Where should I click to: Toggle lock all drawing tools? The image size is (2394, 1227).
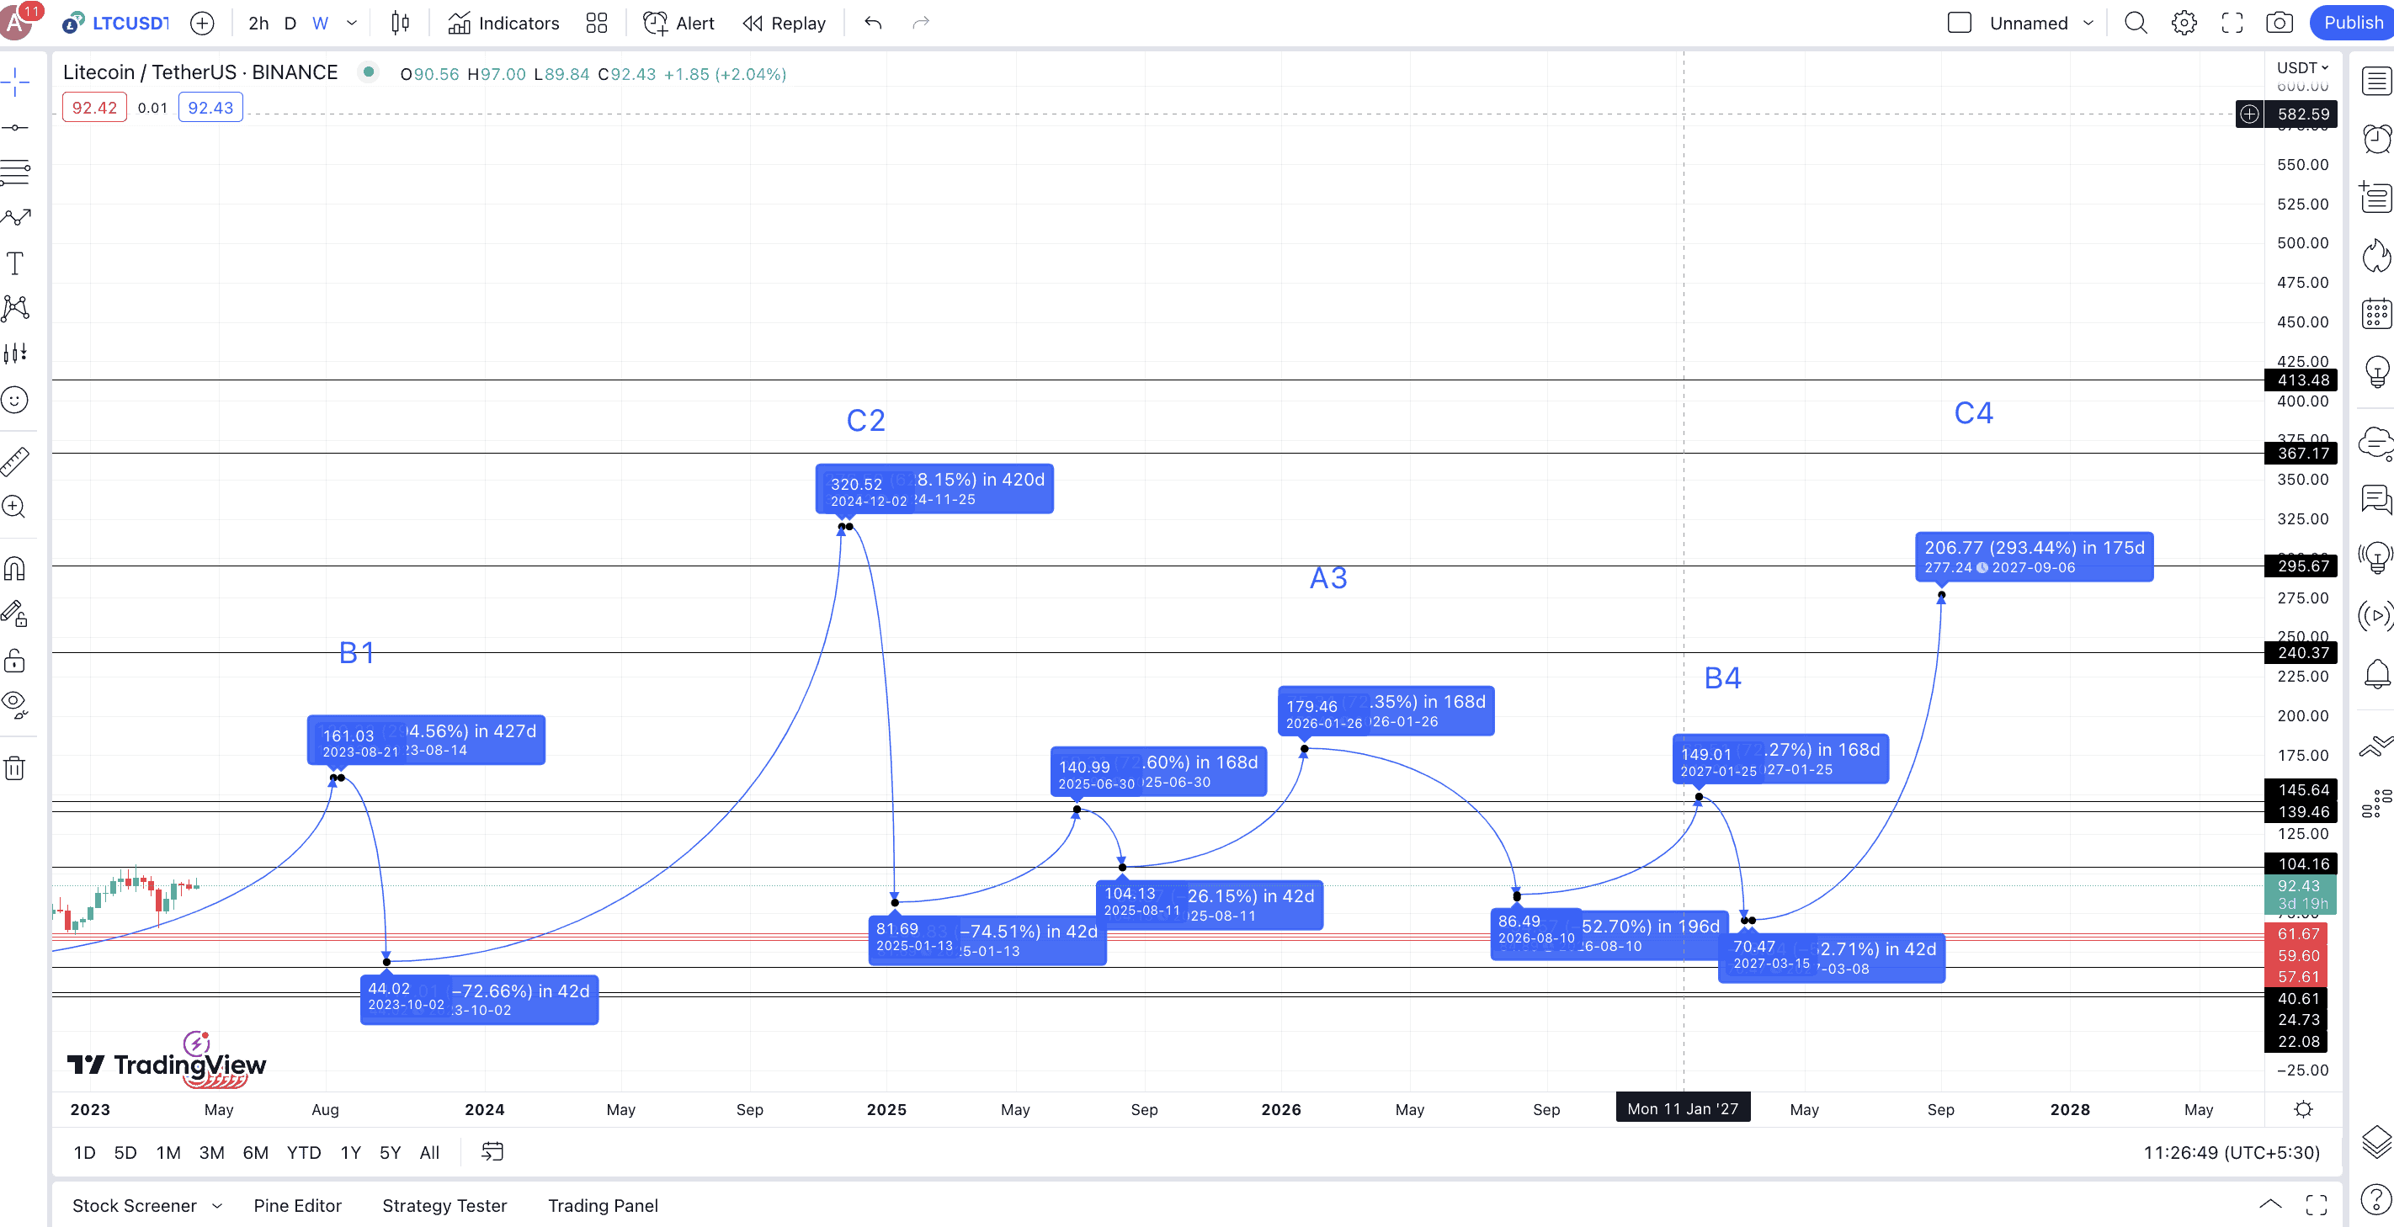pos(16,661)
